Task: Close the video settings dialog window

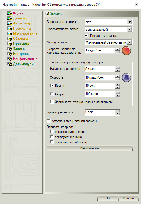Action: click(137, 4)
